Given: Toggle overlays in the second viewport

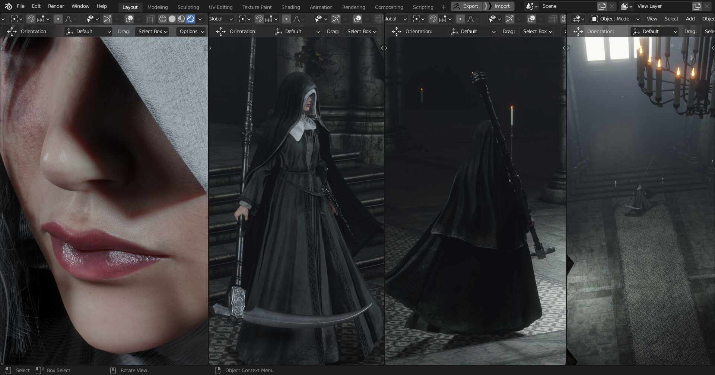Looking at the screenshot, I should point(357,19).
